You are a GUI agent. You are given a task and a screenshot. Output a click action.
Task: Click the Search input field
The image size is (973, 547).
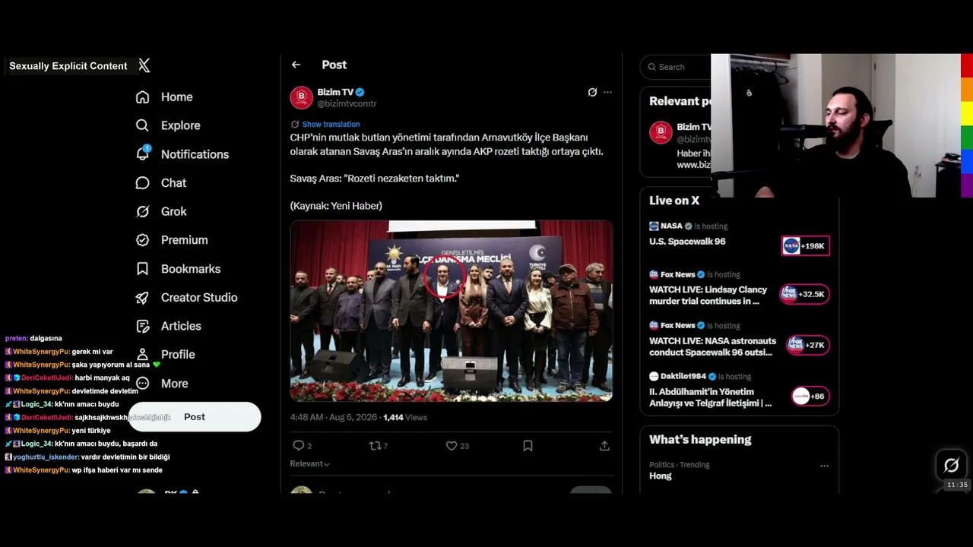(x=677, y=67)
